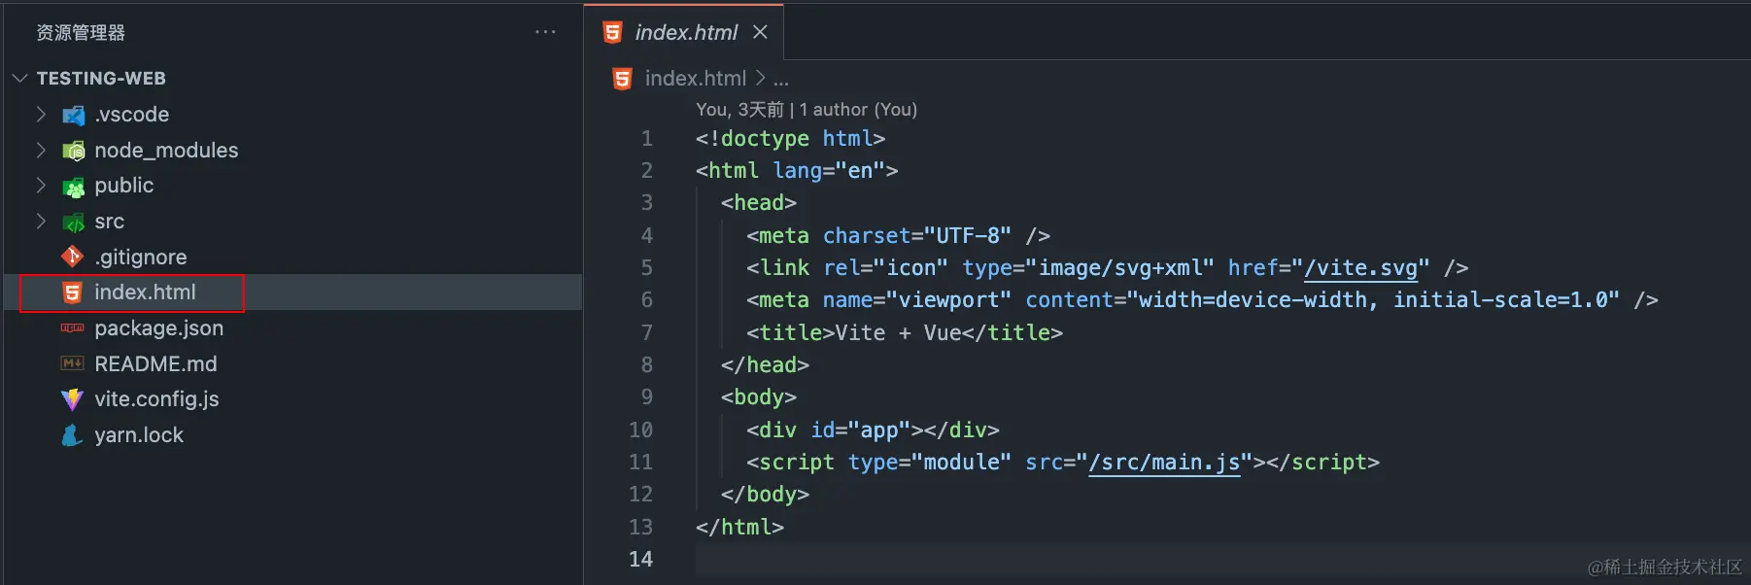
Task: Click the closing </body> tag
Action: (x=766, y=495)
